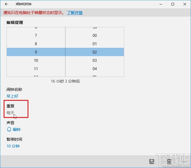Viewport: 191px width, 168px height.
Task: Edit the alarm name 早上好
Action: click(x=12, y=96)
